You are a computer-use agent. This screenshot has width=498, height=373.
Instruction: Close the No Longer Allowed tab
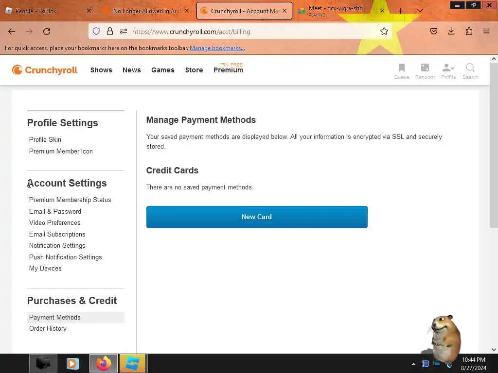187,11
